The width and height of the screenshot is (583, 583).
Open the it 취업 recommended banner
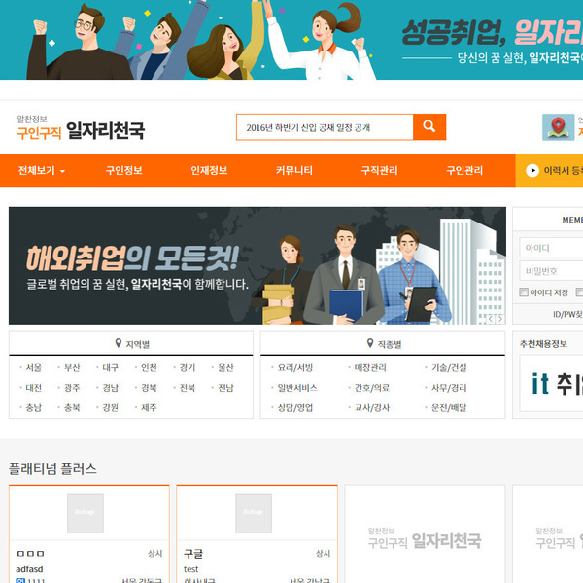(551, 383)
